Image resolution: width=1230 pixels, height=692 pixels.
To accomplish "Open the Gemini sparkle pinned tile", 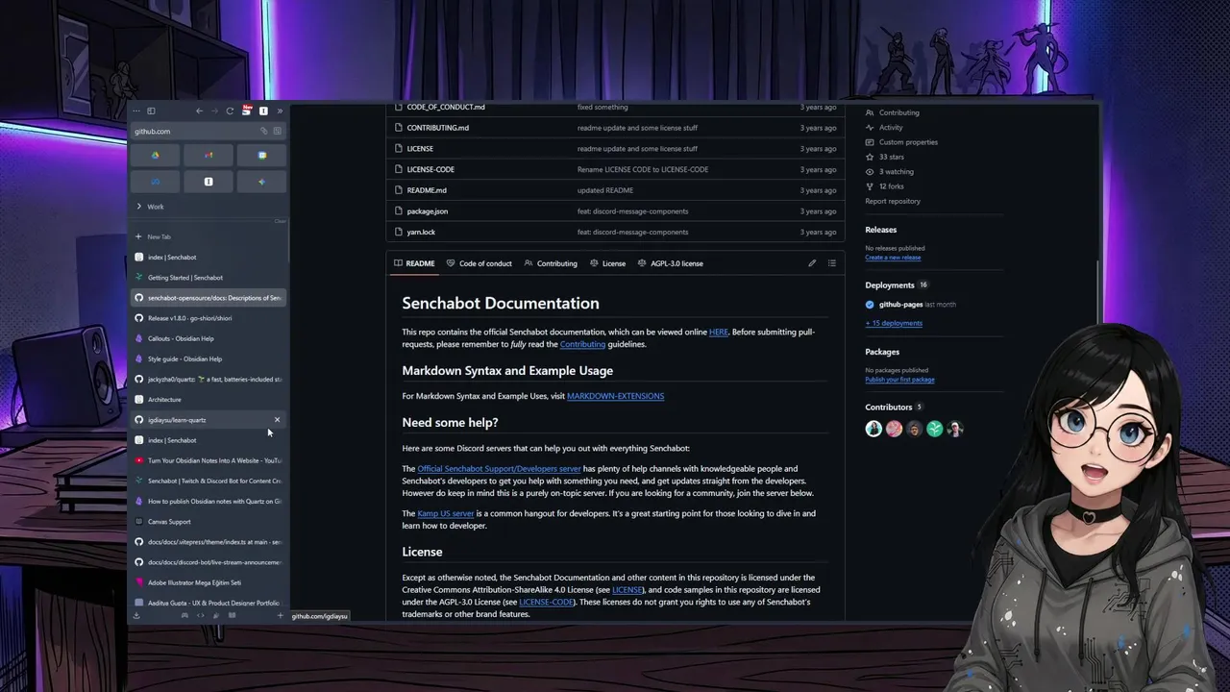I will 262,182.
